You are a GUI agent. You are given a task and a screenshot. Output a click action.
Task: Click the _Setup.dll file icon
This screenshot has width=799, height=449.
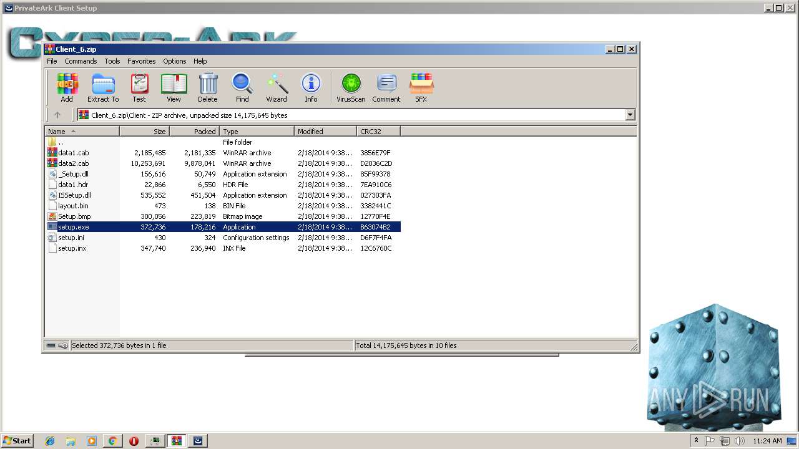click(52, 173)
